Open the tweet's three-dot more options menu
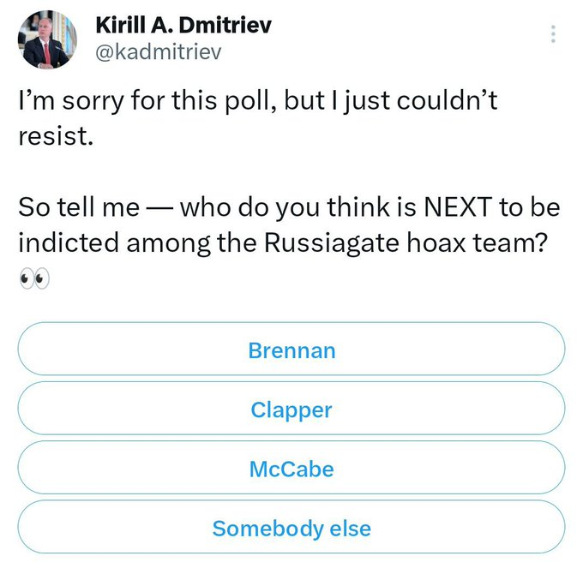This screenshot has width=583, height=568. point(553,34)
